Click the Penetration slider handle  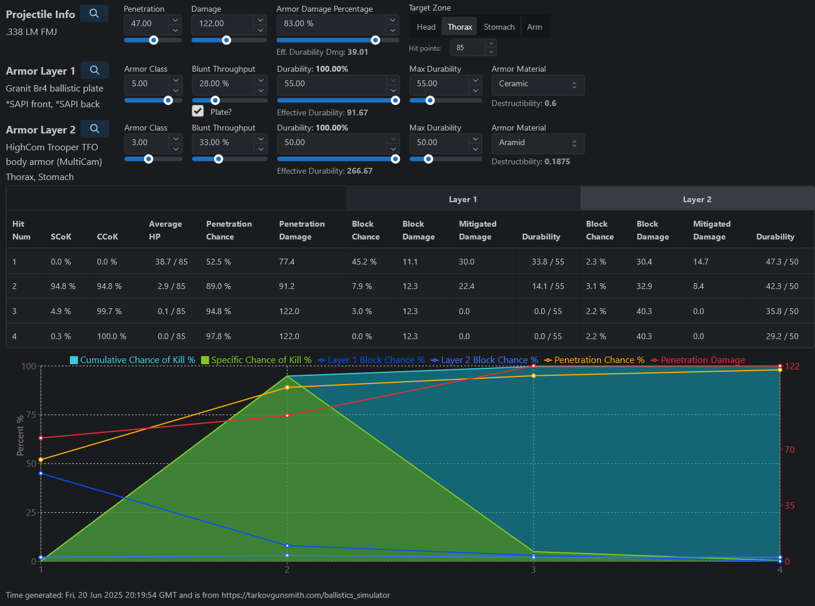154,40
